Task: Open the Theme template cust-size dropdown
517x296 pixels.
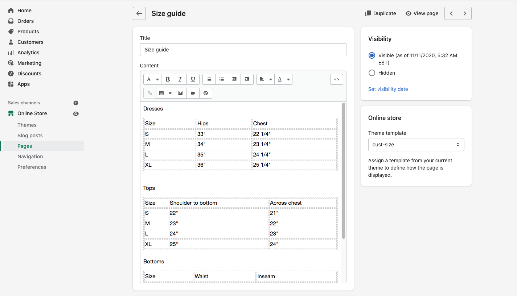Action: pyautogui.click(x=416, y=145)
